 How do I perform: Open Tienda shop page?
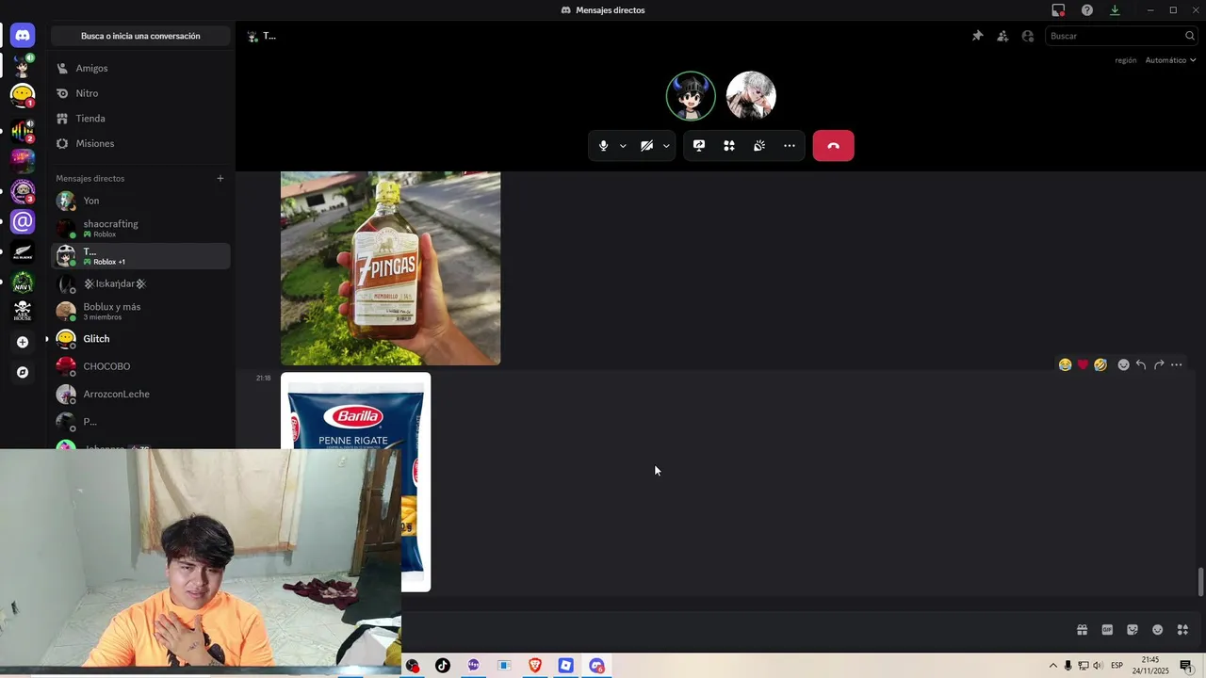click(140, 119)
